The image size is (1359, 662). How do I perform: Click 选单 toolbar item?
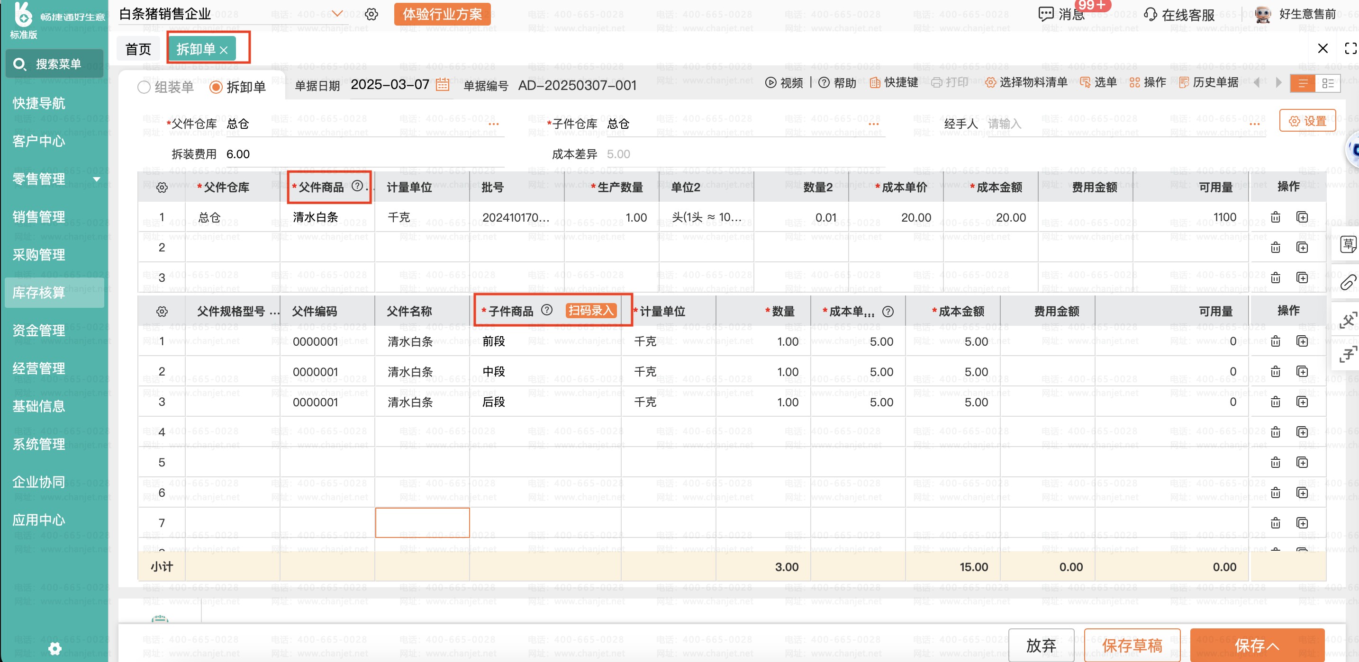point(1098,82)
